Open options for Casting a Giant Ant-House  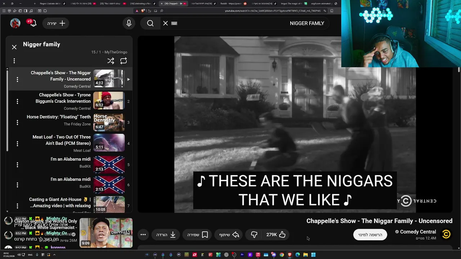coord(17,206)
